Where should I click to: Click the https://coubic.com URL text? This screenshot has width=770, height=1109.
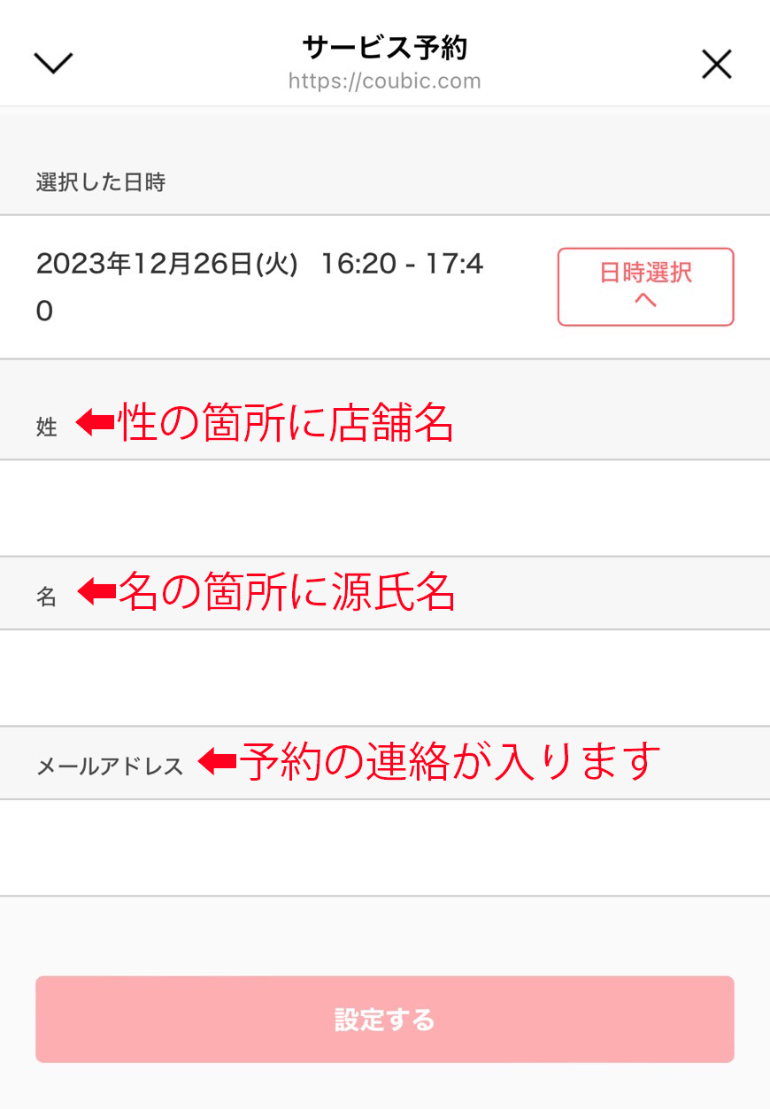(x=384, y=81)
